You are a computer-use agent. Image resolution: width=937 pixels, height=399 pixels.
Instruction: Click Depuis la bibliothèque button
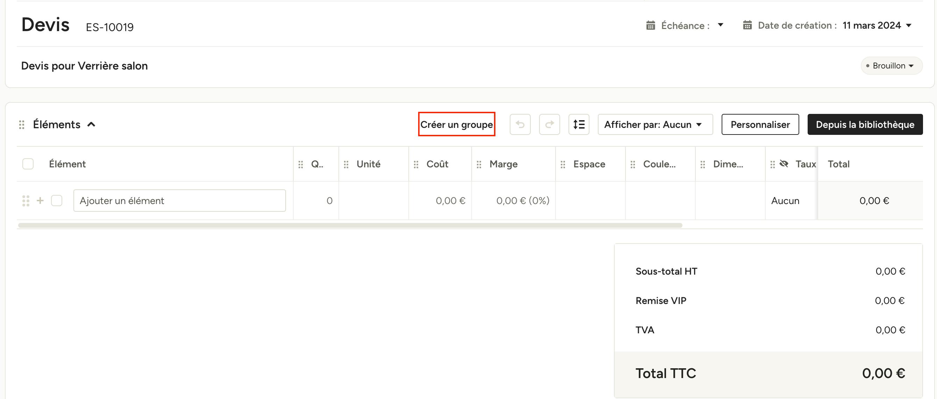coord(865,124)
